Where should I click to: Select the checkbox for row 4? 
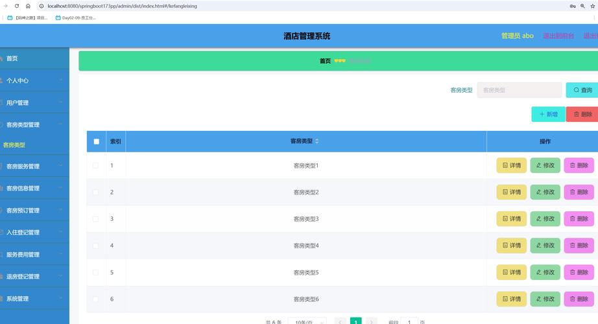tap(96, 246)
